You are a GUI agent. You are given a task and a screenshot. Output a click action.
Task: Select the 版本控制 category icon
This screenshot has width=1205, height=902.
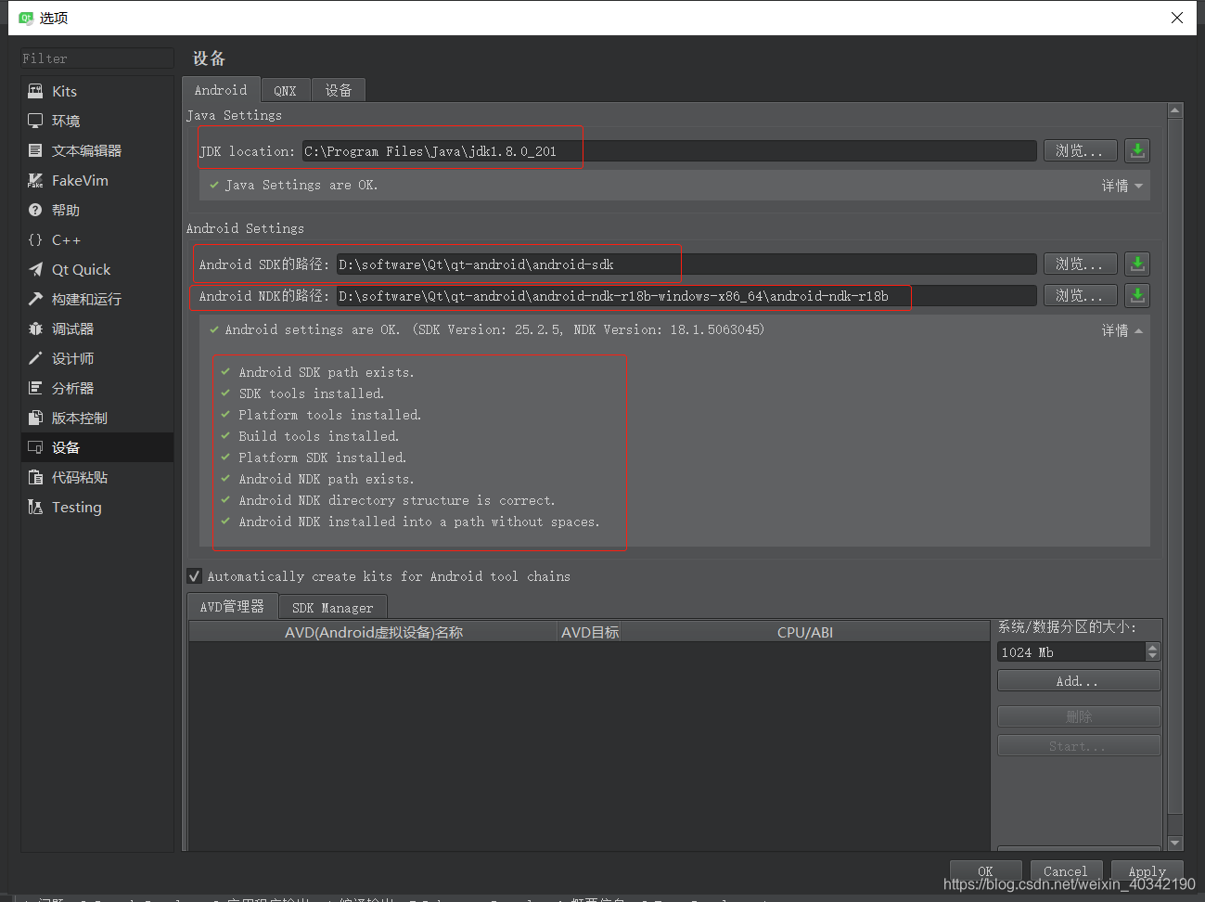pyautogui.click(x=35, y=418)
